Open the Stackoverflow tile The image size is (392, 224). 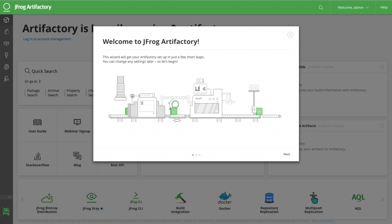(38, 160)
